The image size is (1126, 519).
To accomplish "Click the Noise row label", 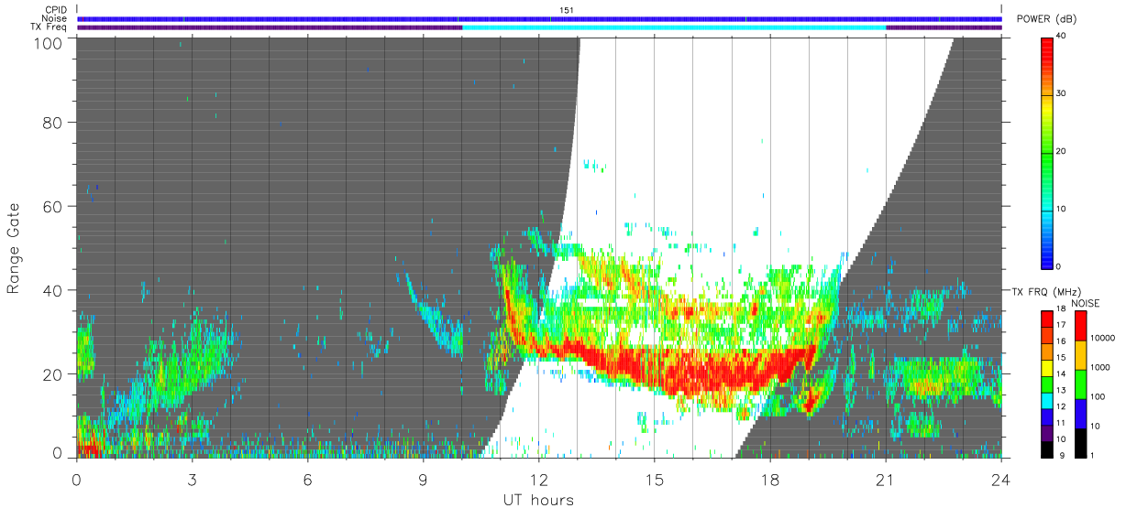I will tap(55, 18).
